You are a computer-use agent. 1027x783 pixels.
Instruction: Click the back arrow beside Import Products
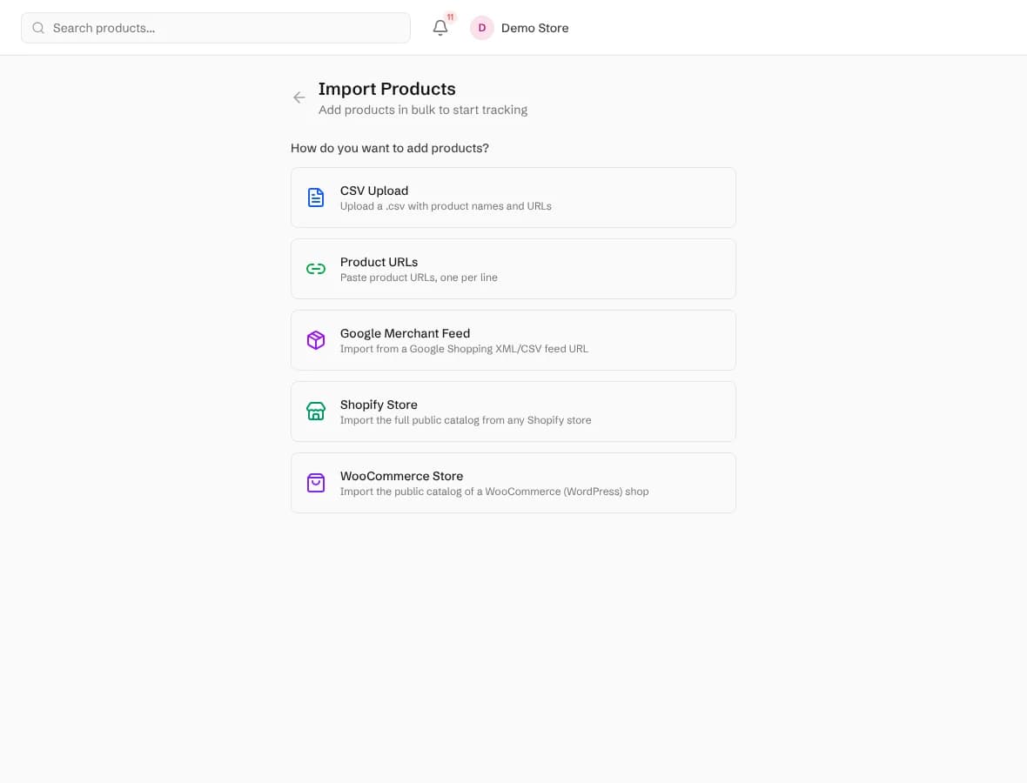[x=299, y=97]
